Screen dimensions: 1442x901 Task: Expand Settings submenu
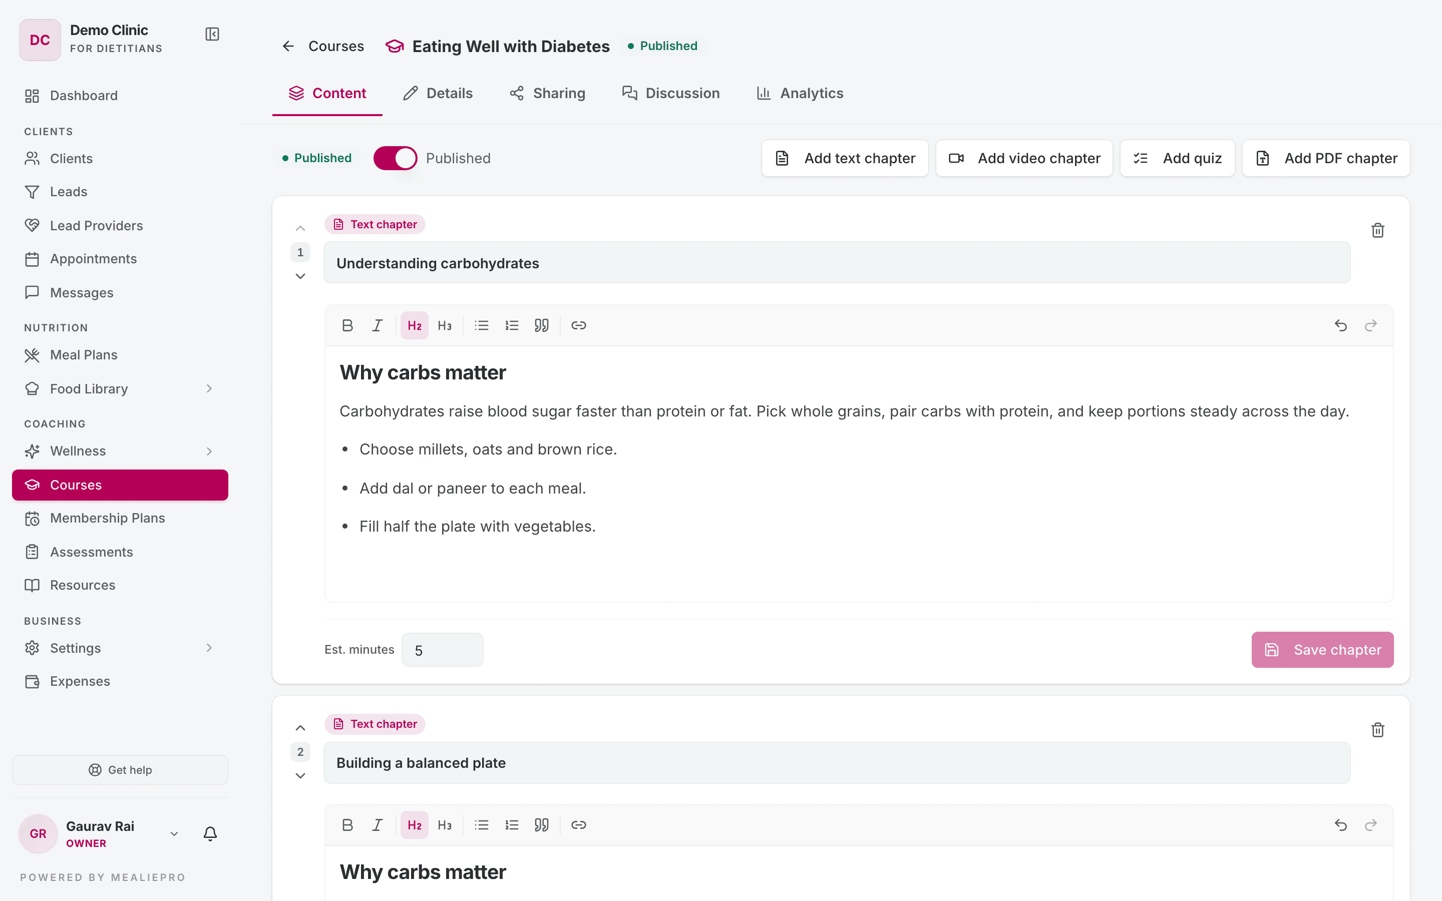click(209, 648)
